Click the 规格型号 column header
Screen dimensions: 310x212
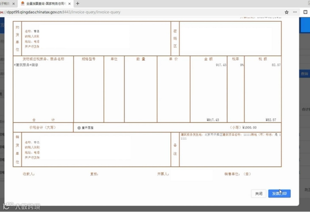pyautogui.click(x=89, y=59)
